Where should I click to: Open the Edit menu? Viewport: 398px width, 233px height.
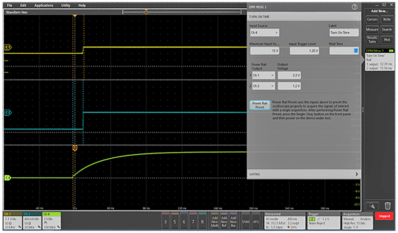[x=23, y=5]
